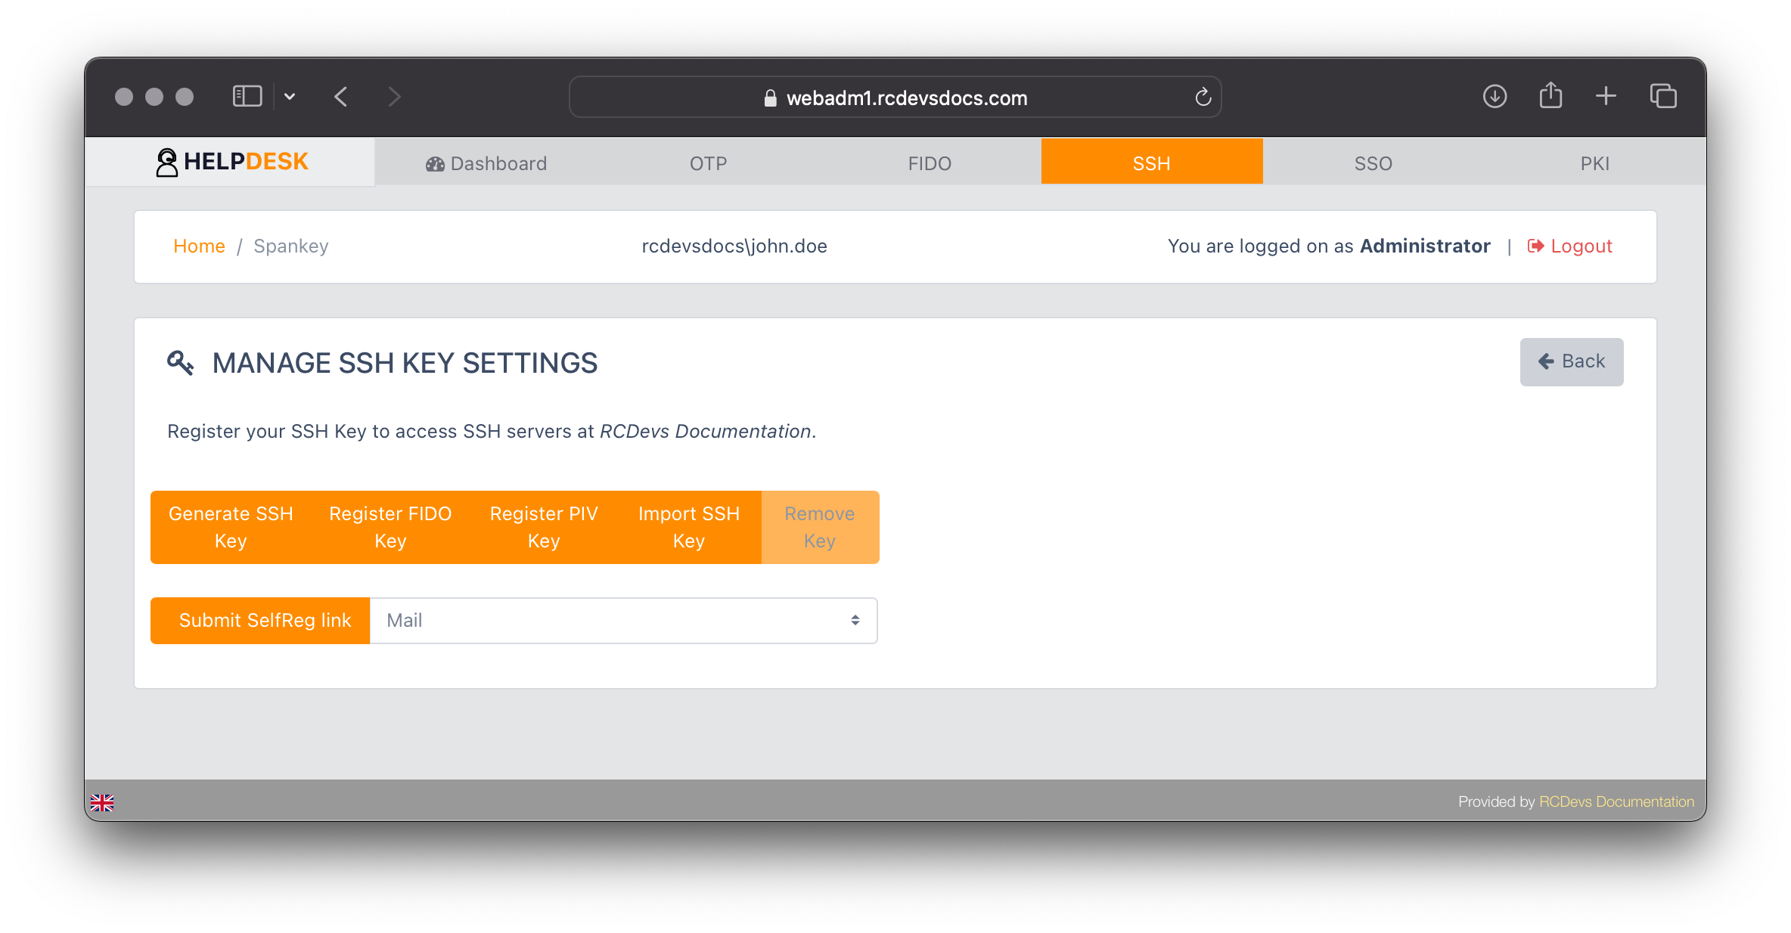1791x933 pixels.
Task: Click the Logout link
Action: [x=1570, y=246]
